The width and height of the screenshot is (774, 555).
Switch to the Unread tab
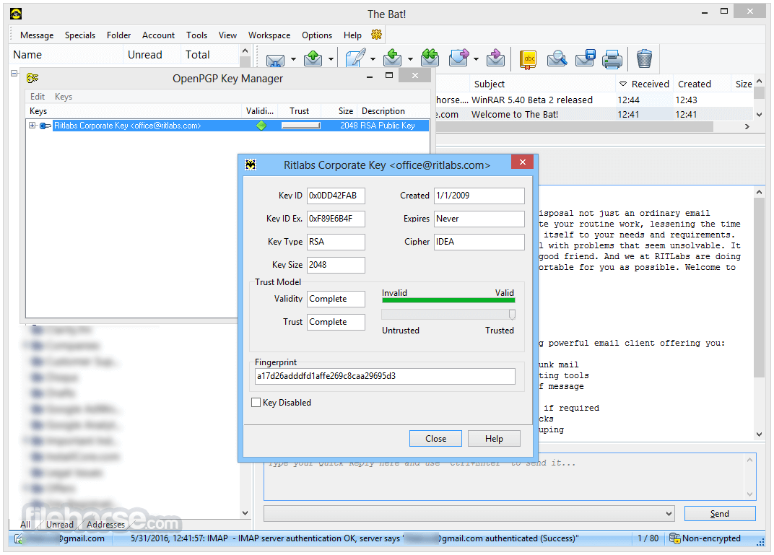pos(60,525)
